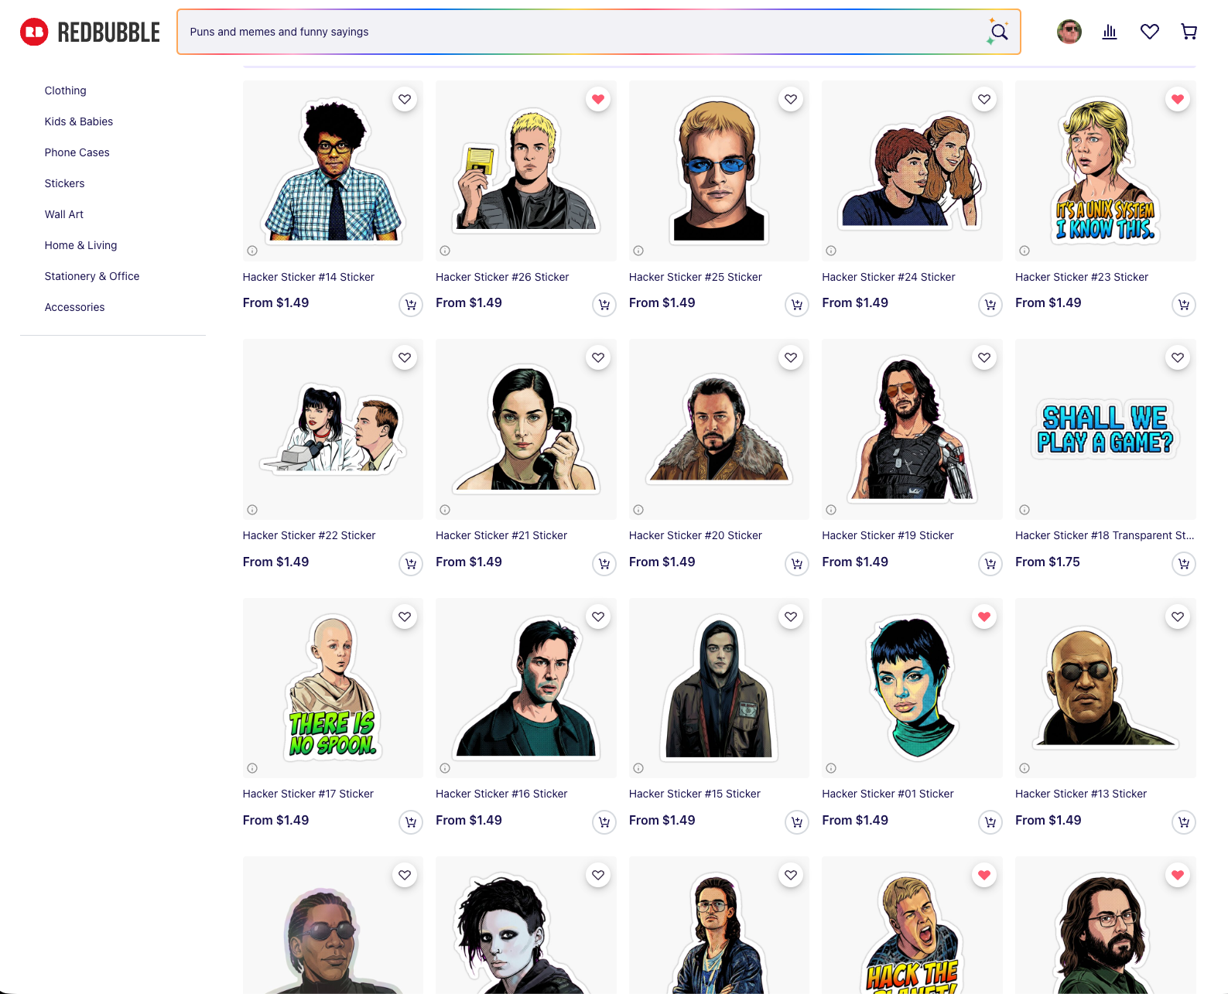The image size is (1228, 994).
Task: Open the favorites heart in header
Action: 1150,32
